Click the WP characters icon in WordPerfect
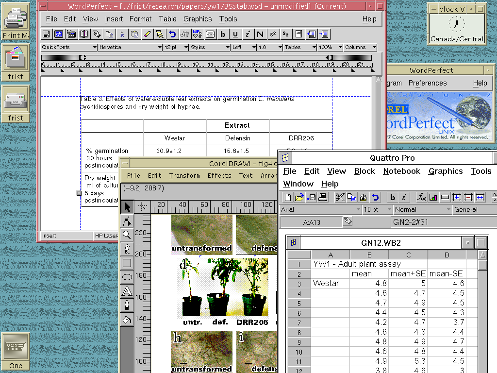This screenshot has width=497, height=373. (x=198, y=34)
